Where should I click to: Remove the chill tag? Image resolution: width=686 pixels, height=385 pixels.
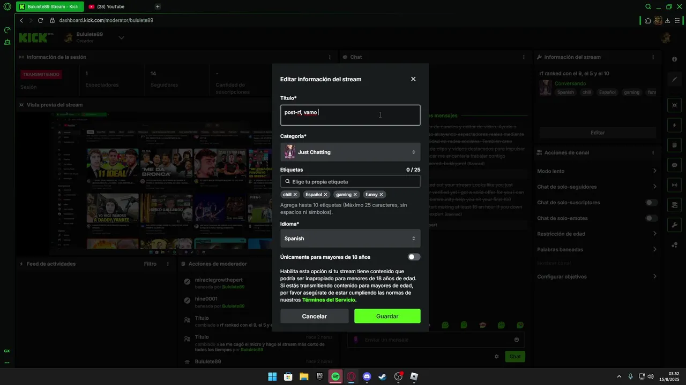click(x=295, y=195)
